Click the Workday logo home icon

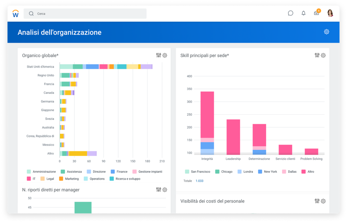pyautogui.click(x=16, y=14)
